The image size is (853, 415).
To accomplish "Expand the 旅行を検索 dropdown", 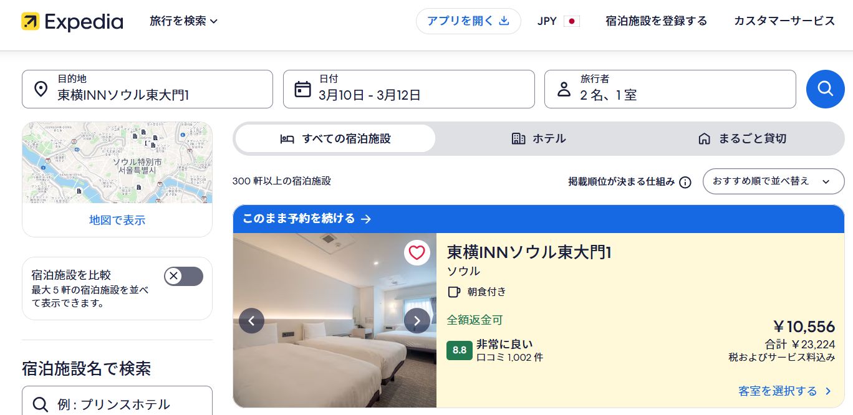I will point(183,21).
